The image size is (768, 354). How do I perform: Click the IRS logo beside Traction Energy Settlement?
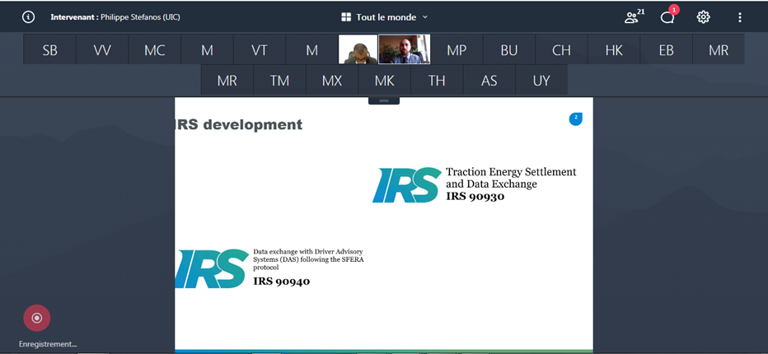(x=407, y=185)
